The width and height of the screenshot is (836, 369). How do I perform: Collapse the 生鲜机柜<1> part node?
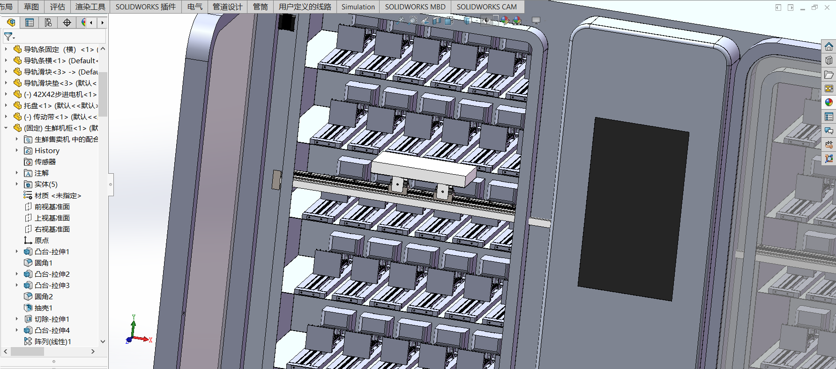point(6,128)
